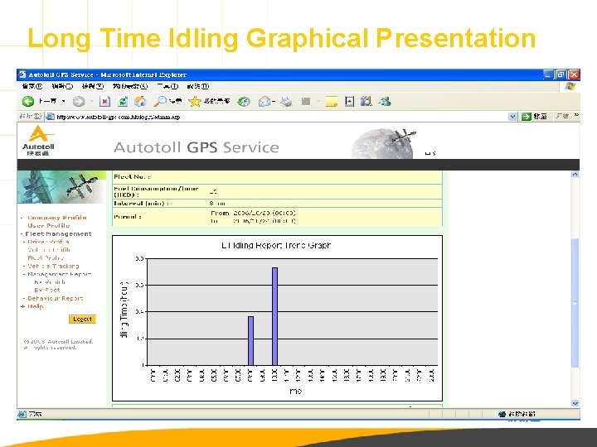This screenshot has width=597, height=447.
Task: Open the Driver Profile link
Action: click(48, 242)
